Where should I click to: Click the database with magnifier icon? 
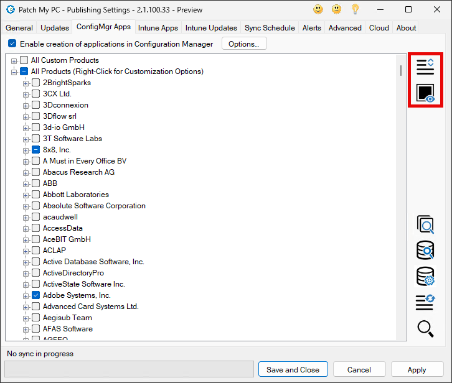point(425,250)
